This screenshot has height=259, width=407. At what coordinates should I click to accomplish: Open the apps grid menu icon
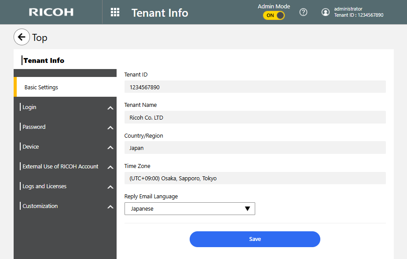pos(115,12)
